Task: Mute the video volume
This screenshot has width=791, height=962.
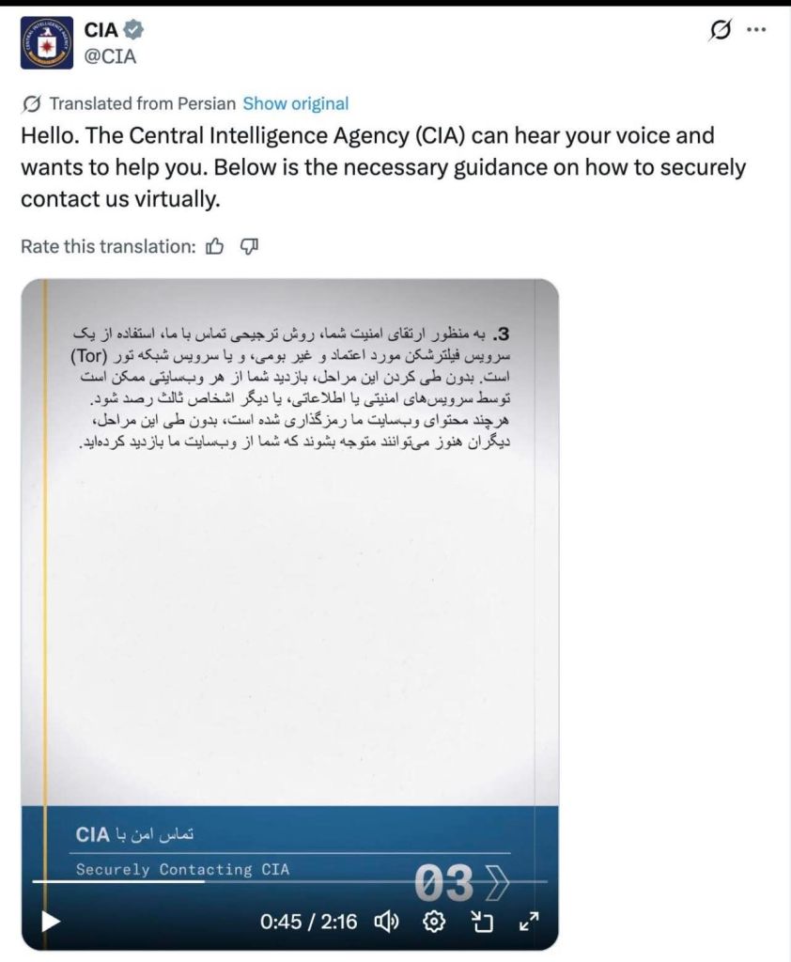Action: point(388,922)
